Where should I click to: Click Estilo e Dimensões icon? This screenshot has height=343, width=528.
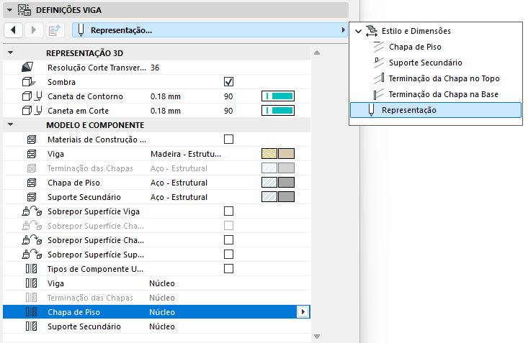point(372,31)
